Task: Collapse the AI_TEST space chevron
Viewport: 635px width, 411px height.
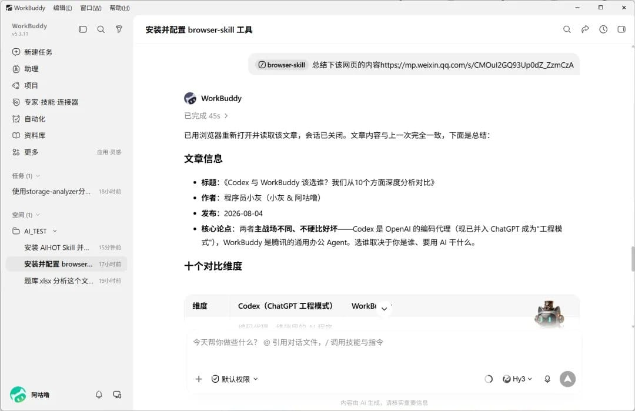Action: pos(55,231)
